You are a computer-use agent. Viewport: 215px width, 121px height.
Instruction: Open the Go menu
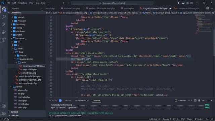(37, 3)
